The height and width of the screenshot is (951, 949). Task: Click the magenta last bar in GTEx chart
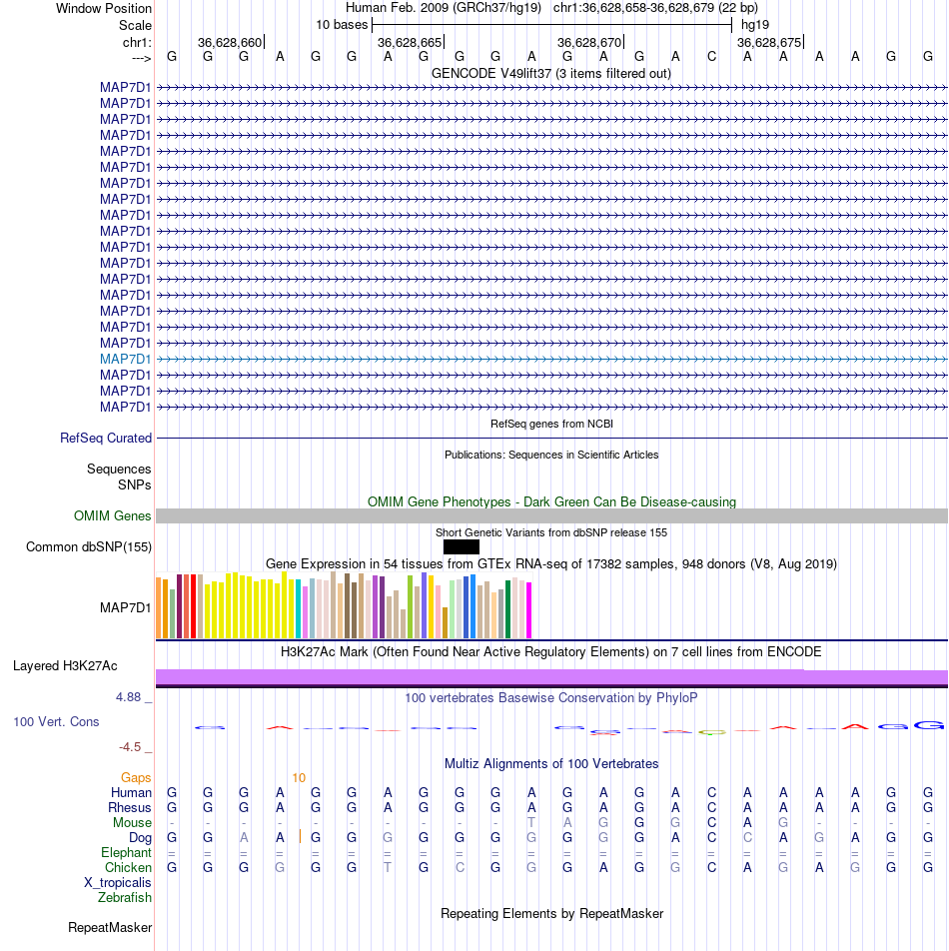click(x=528, y=610)
